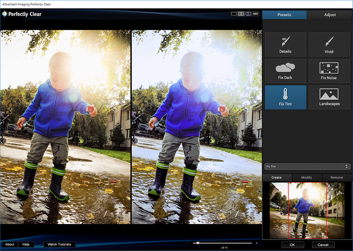Click the corrected image preview pane
Viewport: 353px width, 251px height.
[197, 127]
